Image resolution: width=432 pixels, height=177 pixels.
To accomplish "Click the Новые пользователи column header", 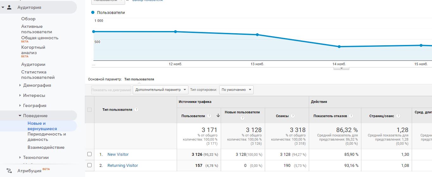I will (242, 112).
